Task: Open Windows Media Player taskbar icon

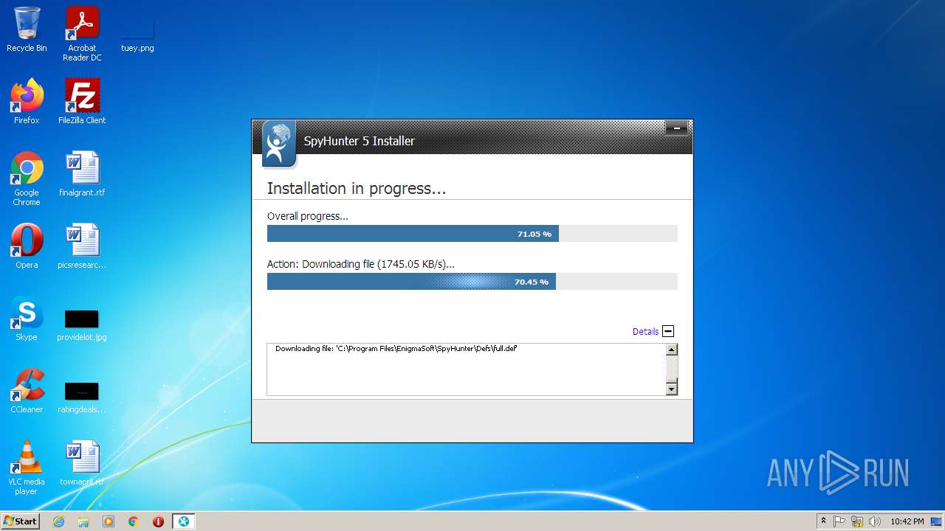Action: click(x=109, y=521)
